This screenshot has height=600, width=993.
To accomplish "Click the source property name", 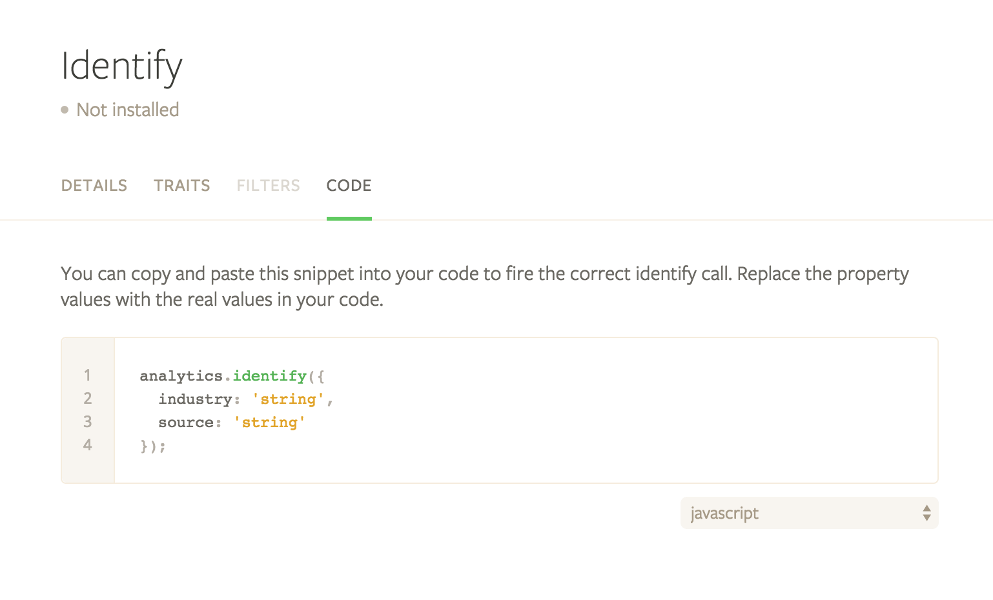I will click(x=186, y=423).
